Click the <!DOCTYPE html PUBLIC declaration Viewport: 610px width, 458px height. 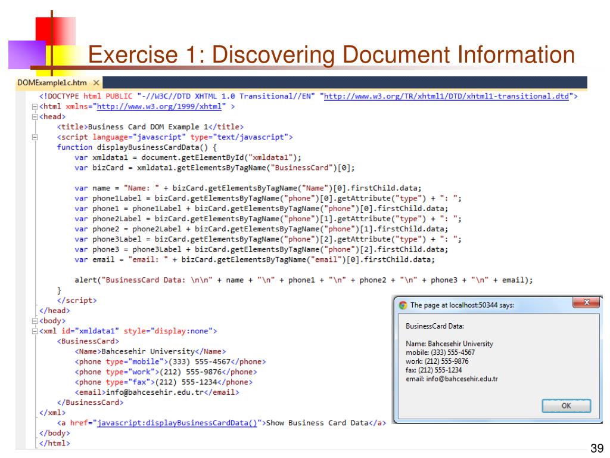[x=309, y=96]
